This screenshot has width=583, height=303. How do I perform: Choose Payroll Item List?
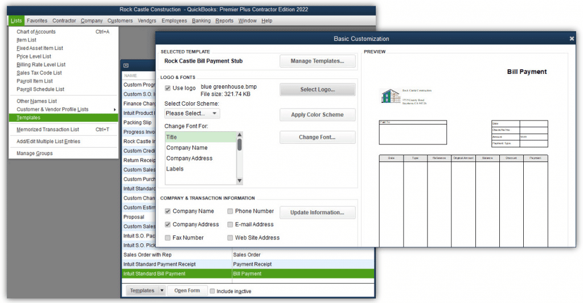point(63,81)
